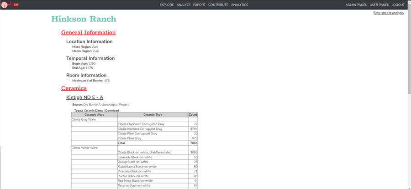411x189 pixels.
Task: Click the Ceramic Type column header
Action: tap(153, 115)
